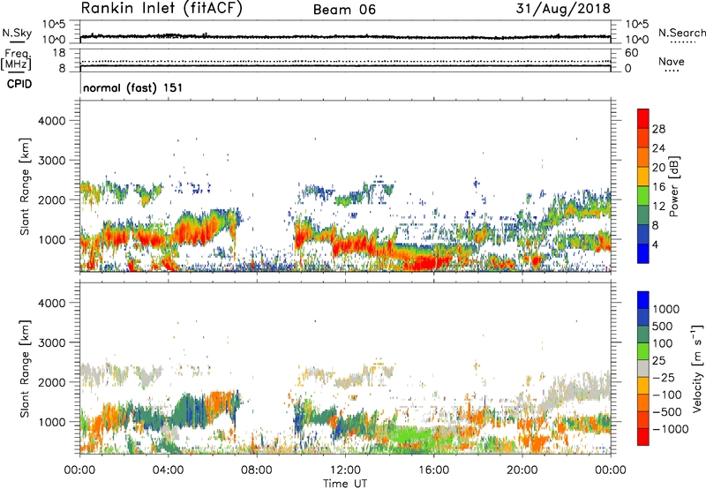Select the "Freq. [MHz]" axis label
This screenshot has height=489, width=706.
pos(16,60)
